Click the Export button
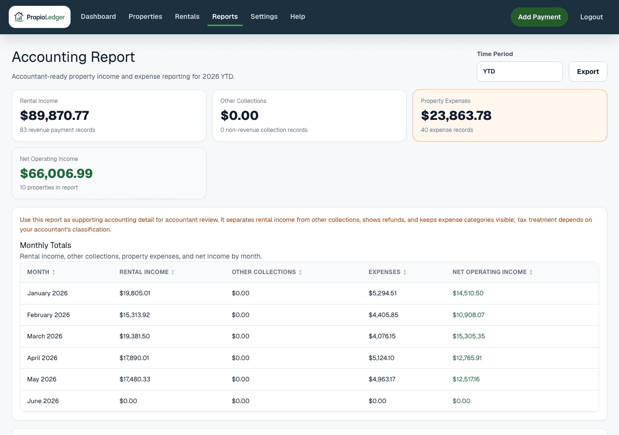The width and height of the screenshot is (619, 435). click(x=588, y=72)
